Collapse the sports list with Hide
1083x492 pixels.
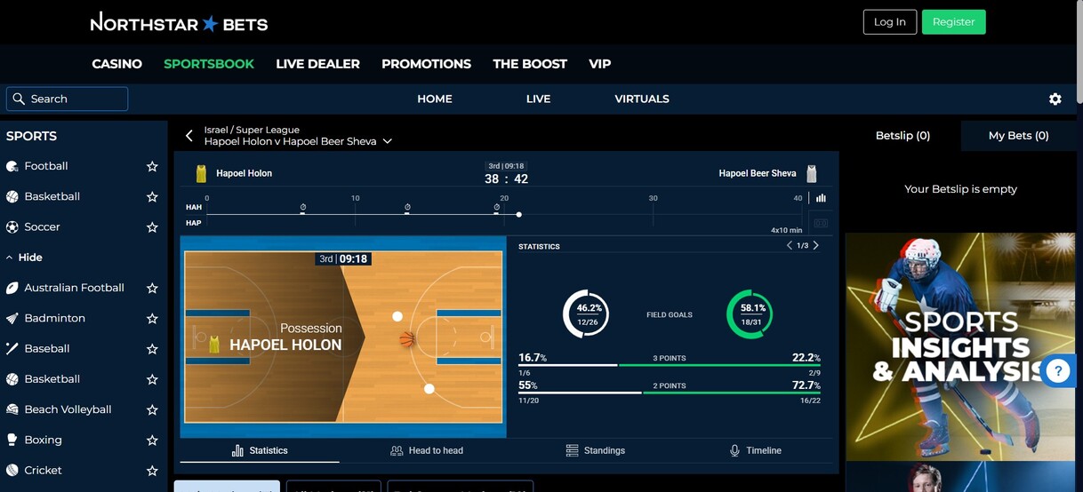pos(25,258)
